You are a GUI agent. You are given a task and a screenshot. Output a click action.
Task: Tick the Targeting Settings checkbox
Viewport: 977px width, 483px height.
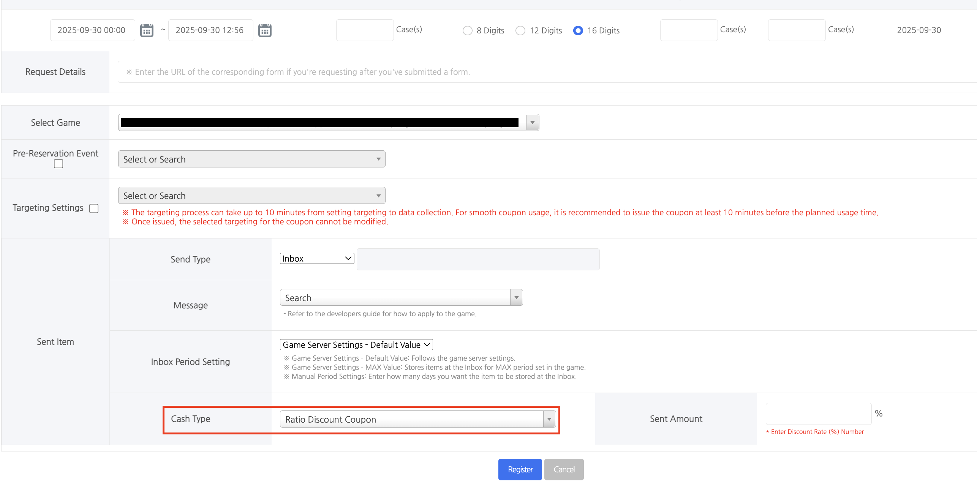[x=94, y=208]
